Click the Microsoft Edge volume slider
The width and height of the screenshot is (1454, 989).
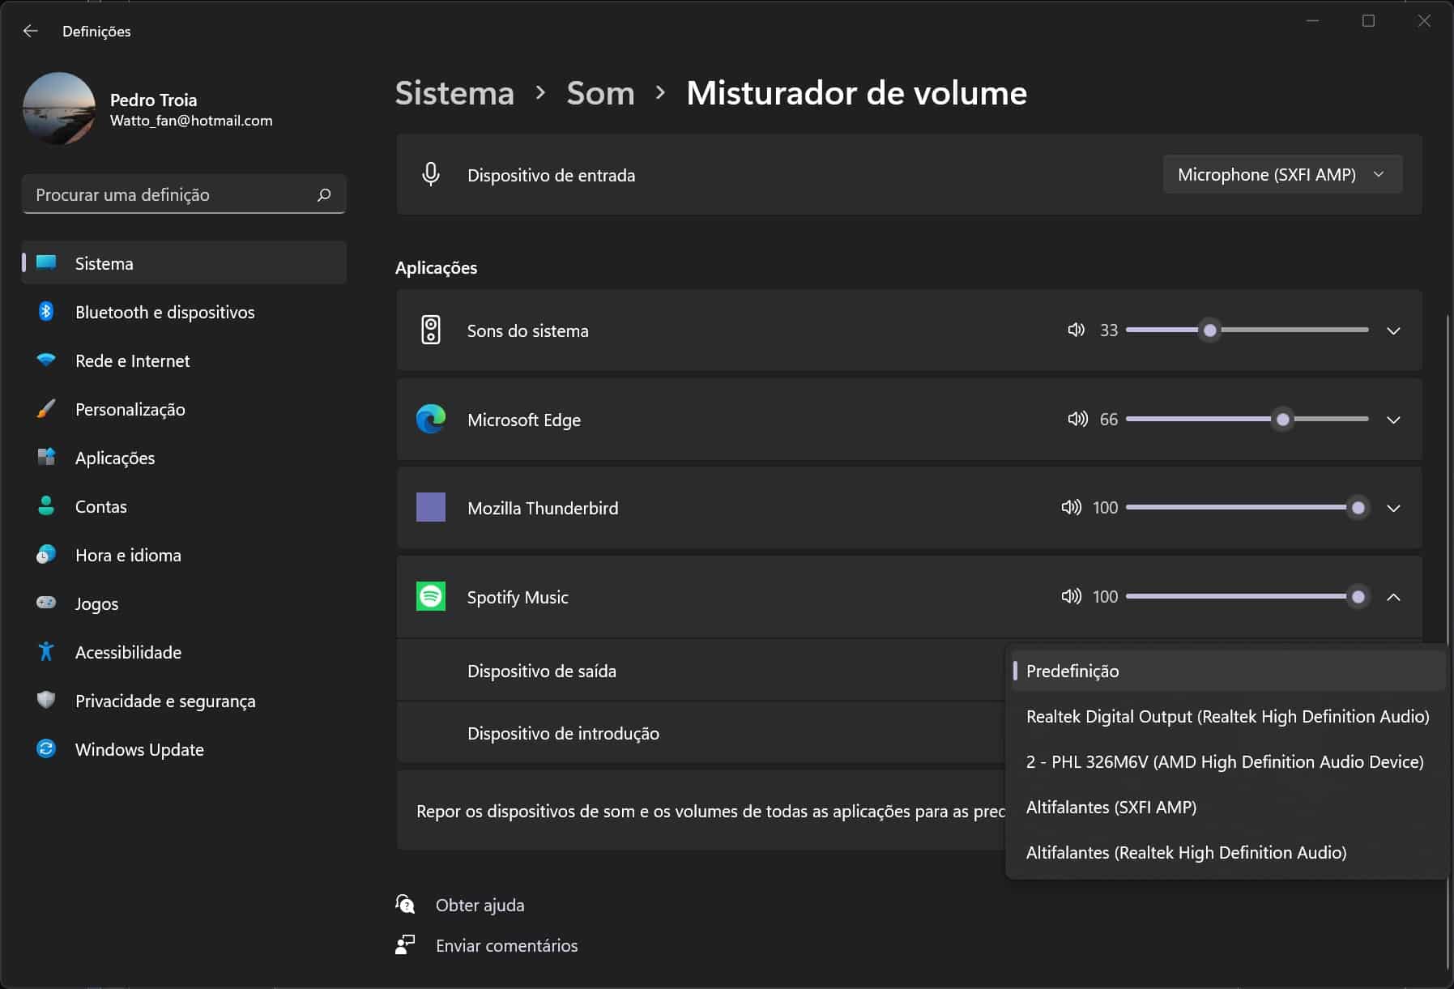tap(1246, 420)
